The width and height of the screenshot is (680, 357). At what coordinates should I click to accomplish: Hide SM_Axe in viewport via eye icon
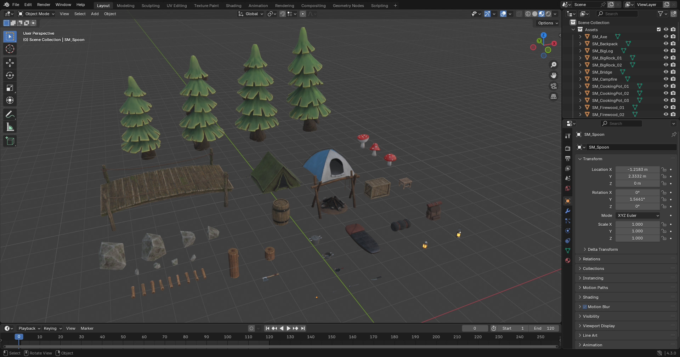(x=666, y=36)
